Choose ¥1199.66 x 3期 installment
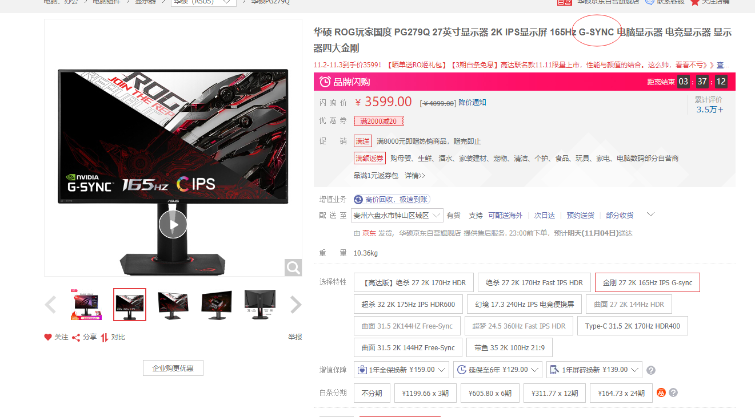The height and width of the screenshot is (417, 755). (425, 393)
